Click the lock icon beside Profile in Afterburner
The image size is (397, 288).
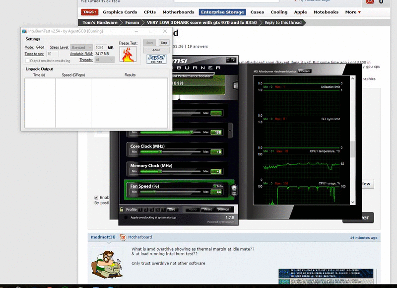click(122, 209)
